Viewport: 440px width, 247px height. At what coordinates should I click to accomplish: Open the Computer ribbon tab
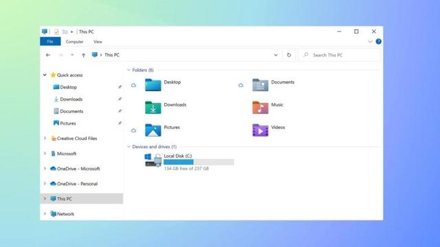pyautogui.click(x=74, y=41)
